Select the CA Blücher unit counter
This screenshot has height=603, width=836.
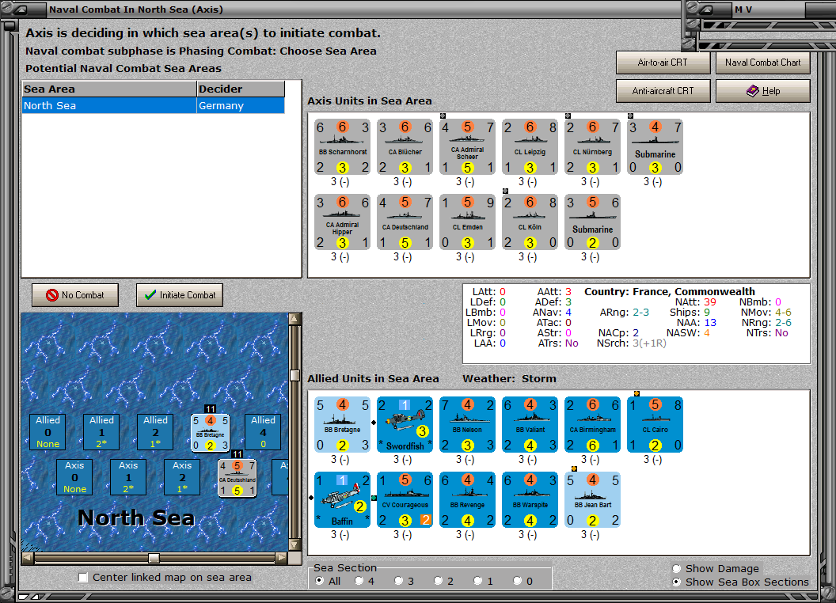(405, 147)
